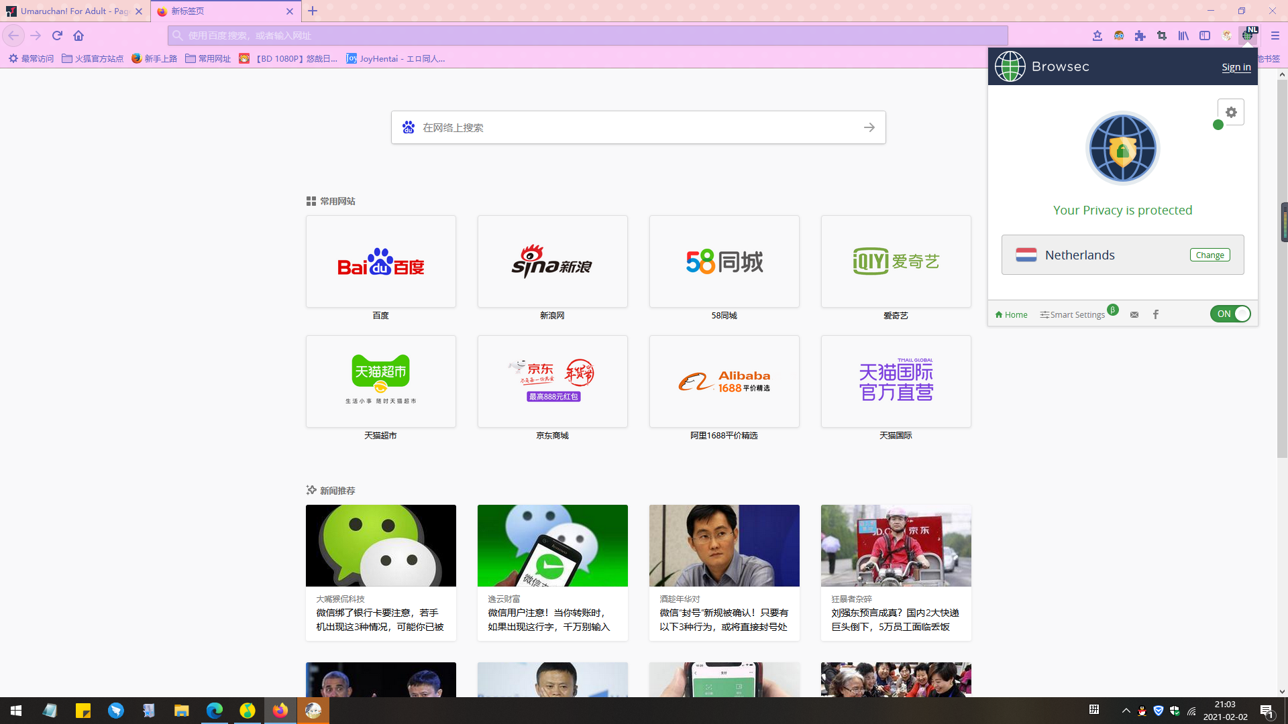Open Firefox Library toolbar icon
The height and width of the screenshot is (724, 1288).
tap(1183, 36)
